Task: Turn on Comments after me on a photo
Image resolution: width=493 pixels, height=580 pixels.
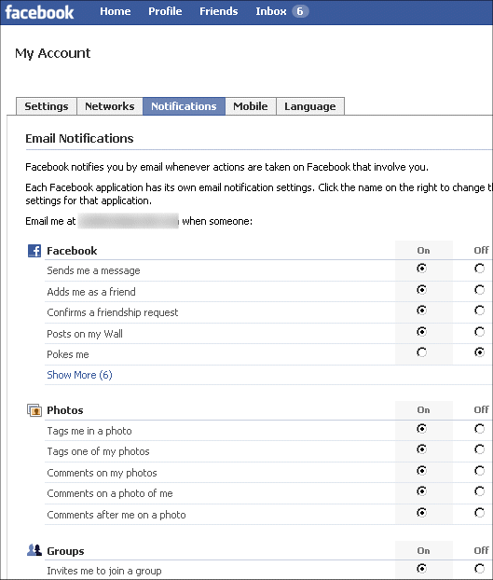Action: [421, 513]
